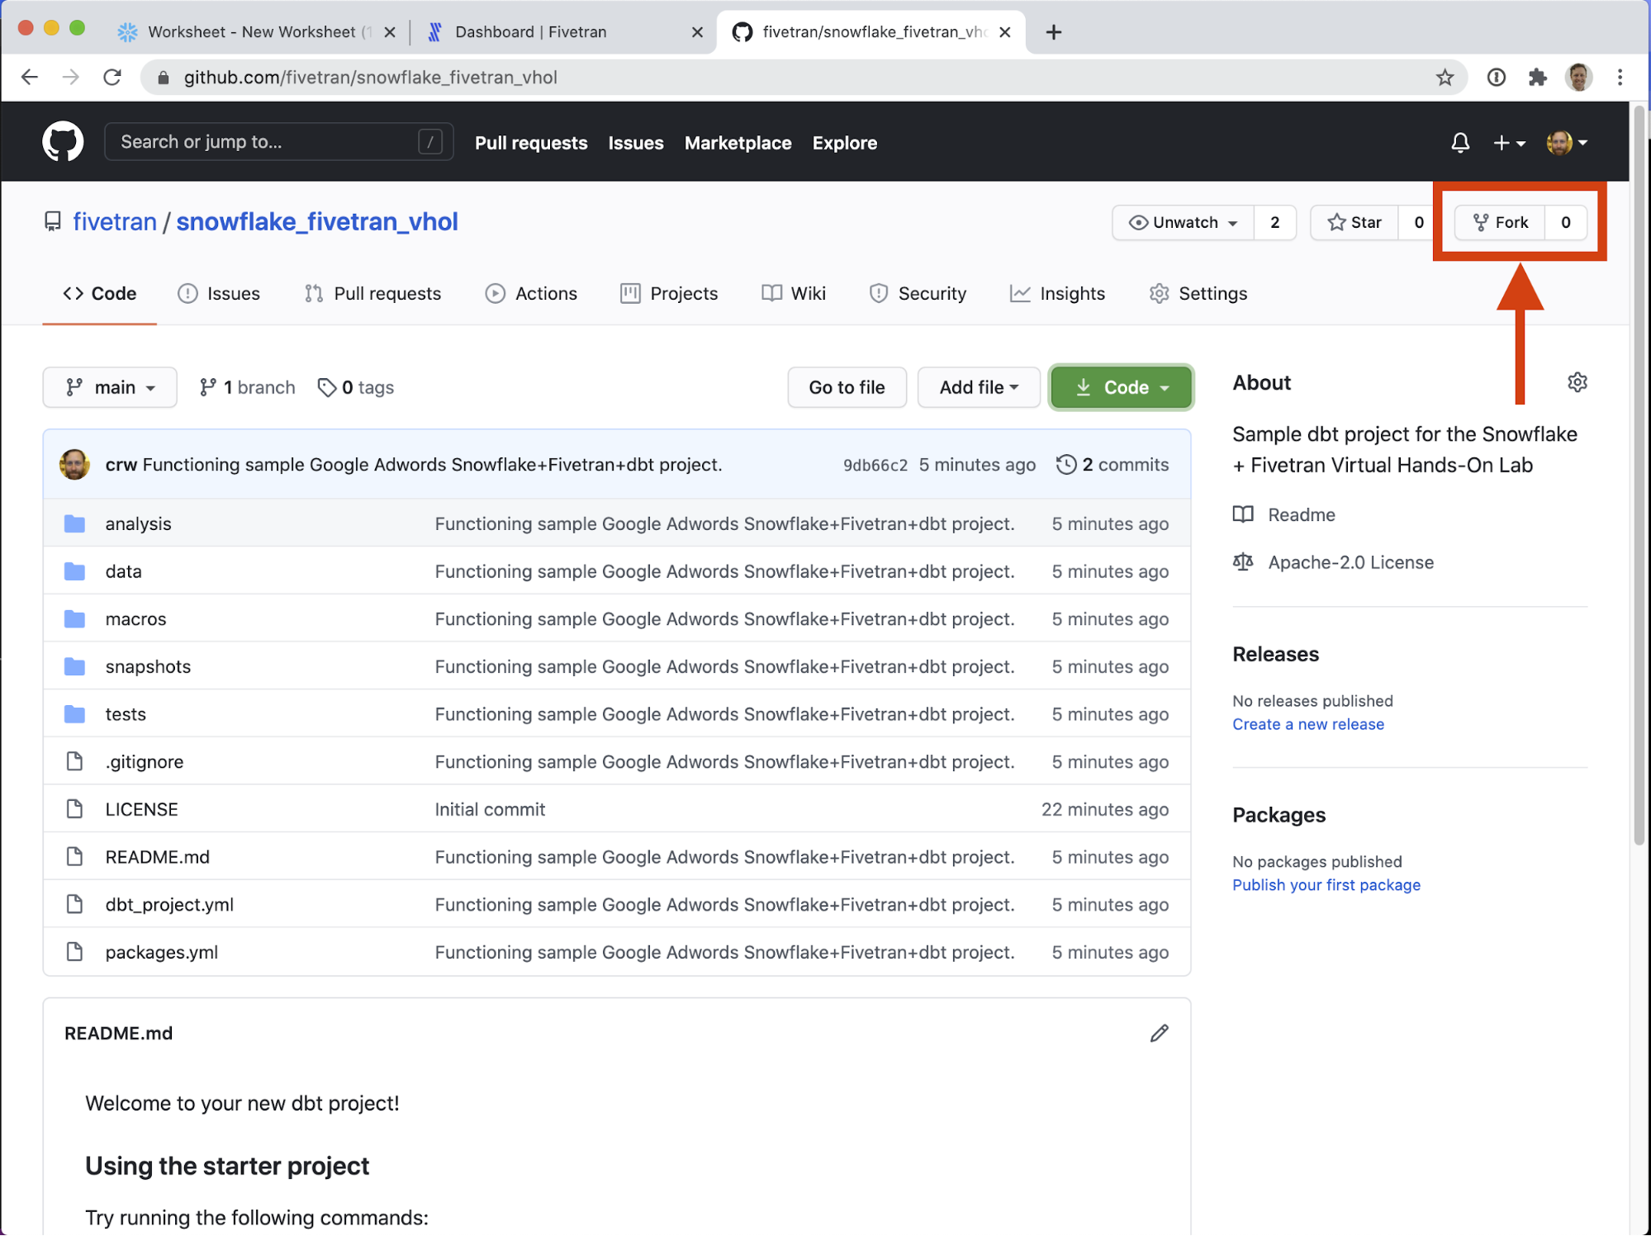Bookmark the page with the star icon

[1444, 78]
